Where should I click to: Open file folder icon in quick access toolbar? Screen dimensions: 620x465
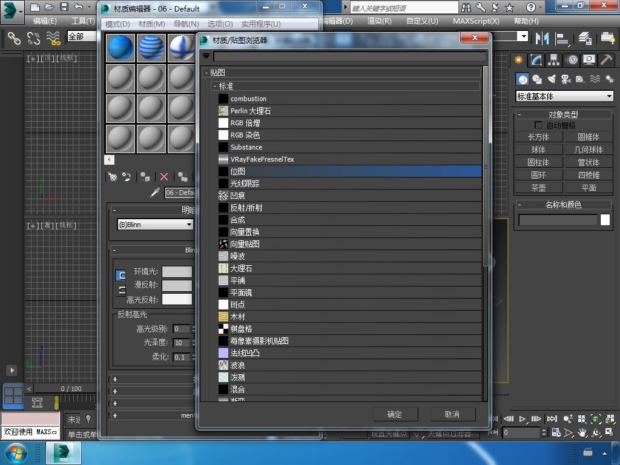point(50,7)
